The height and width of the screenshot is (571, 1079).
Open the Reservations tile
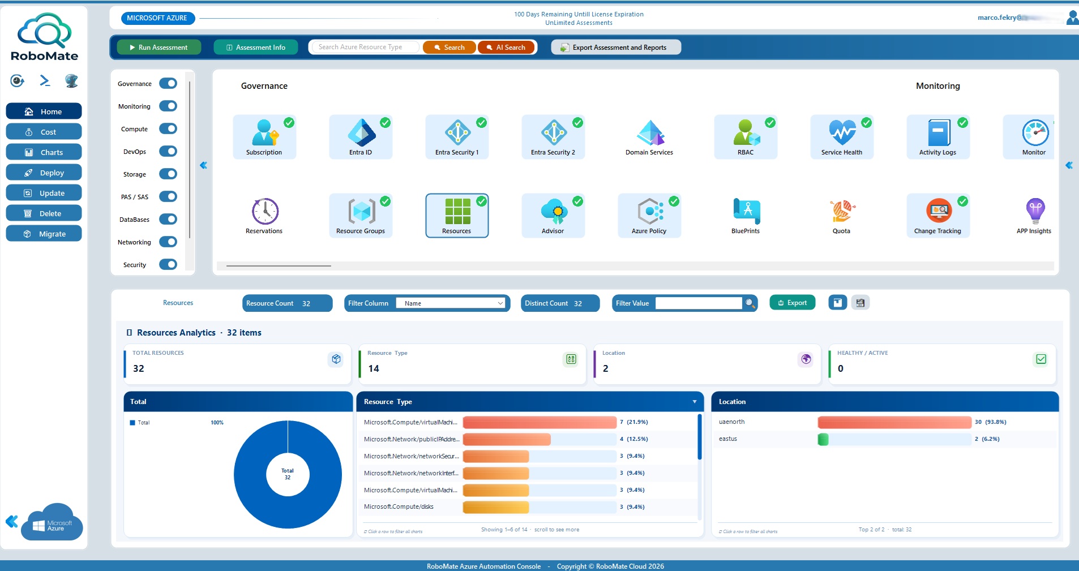point(264,216)
